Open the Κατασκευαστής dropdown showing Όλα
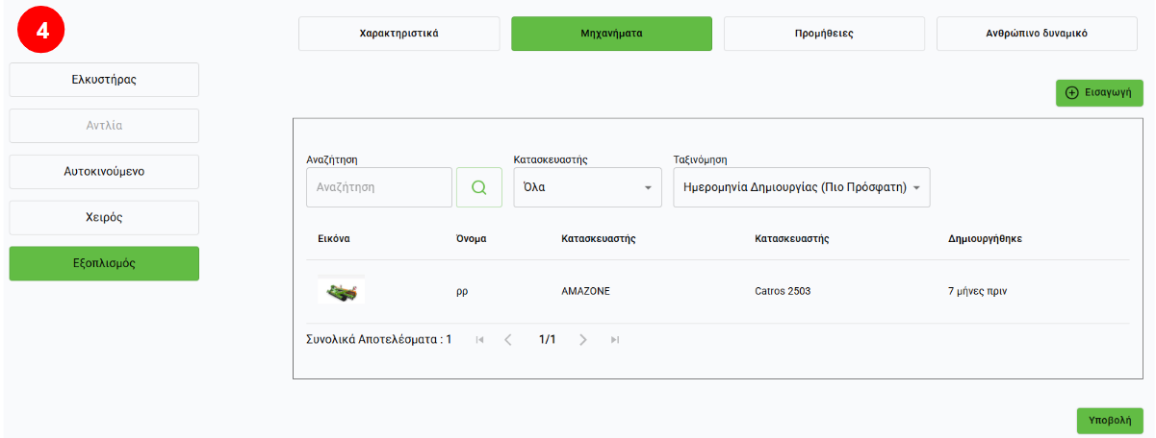This screenshot has height=438, width=1156. 587,187
